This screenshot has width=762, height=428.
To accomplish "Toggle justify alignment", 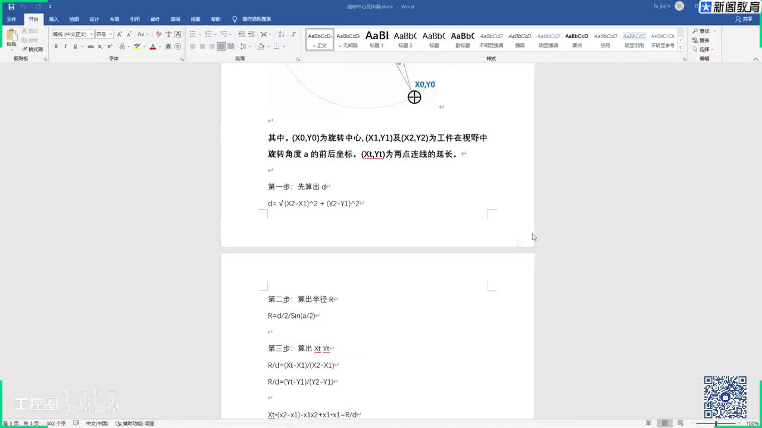I will 221,46.
